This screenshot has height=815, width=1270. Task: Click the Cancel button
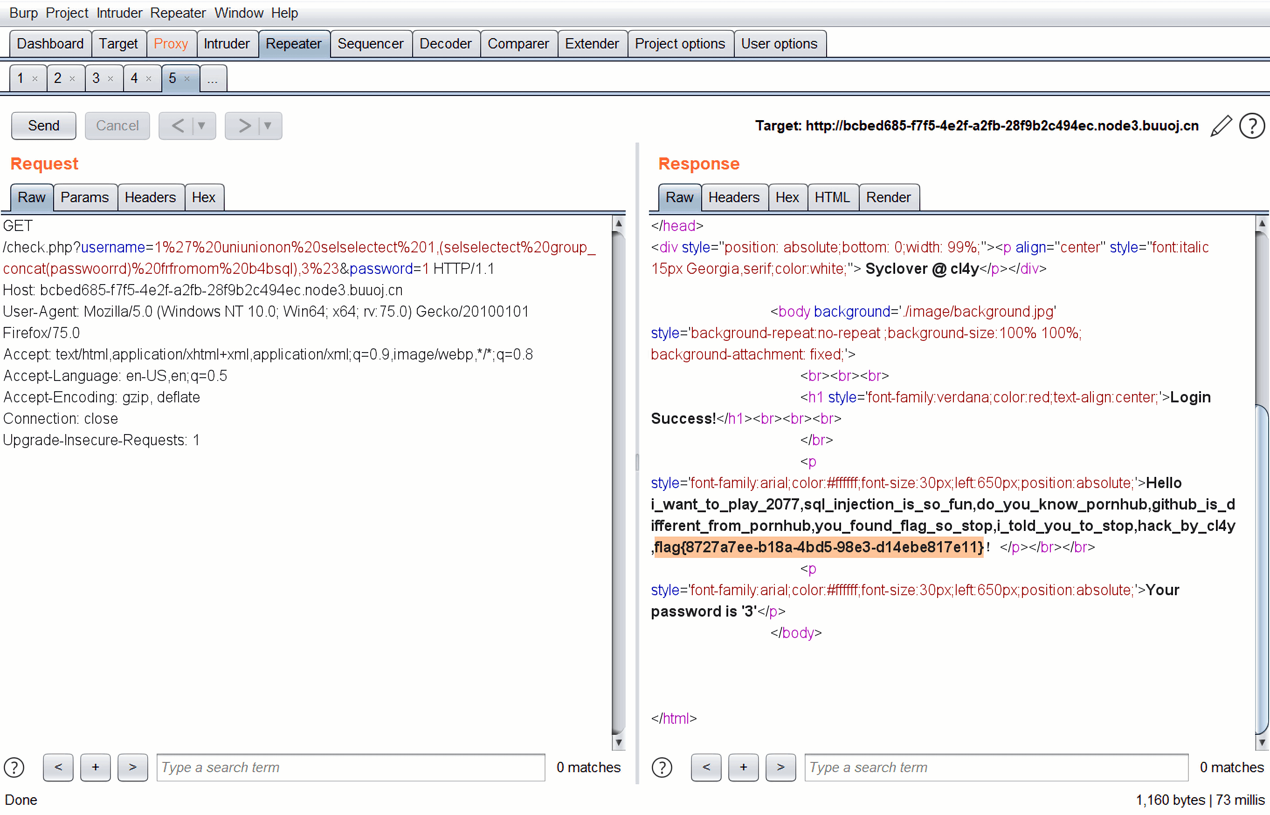pos(117,126)
